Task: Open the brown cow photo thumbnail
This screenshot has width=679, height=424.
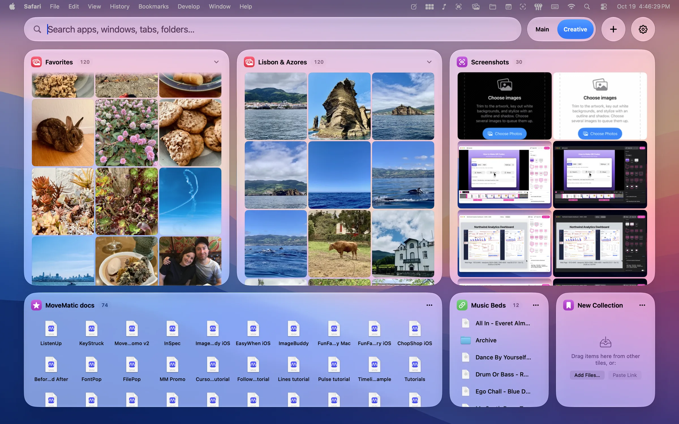Action: point(339,243)
